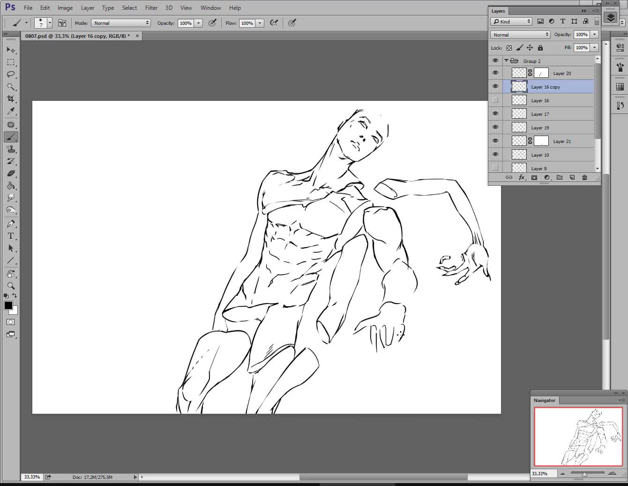The height and width of the screenshot is (486, 628).
Task: Open the Image menu
Action: (x=65, y=8)
